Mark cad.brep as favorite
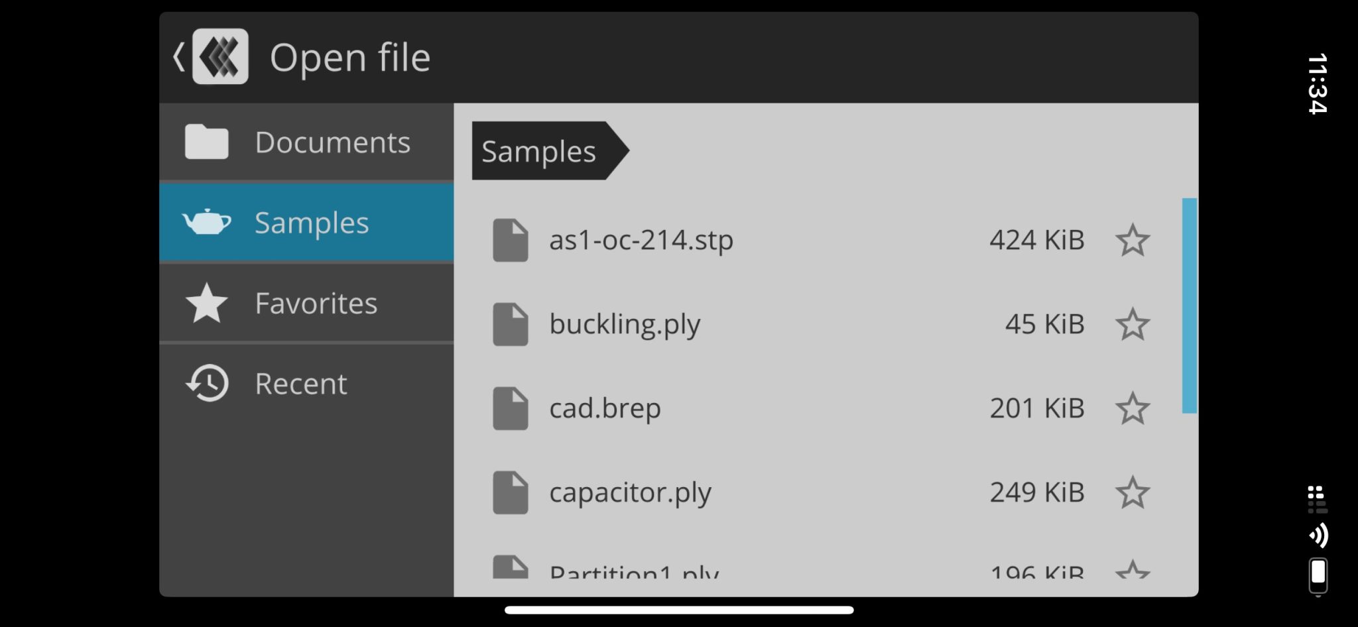1358x627 pixels. tap(1132, 408)
